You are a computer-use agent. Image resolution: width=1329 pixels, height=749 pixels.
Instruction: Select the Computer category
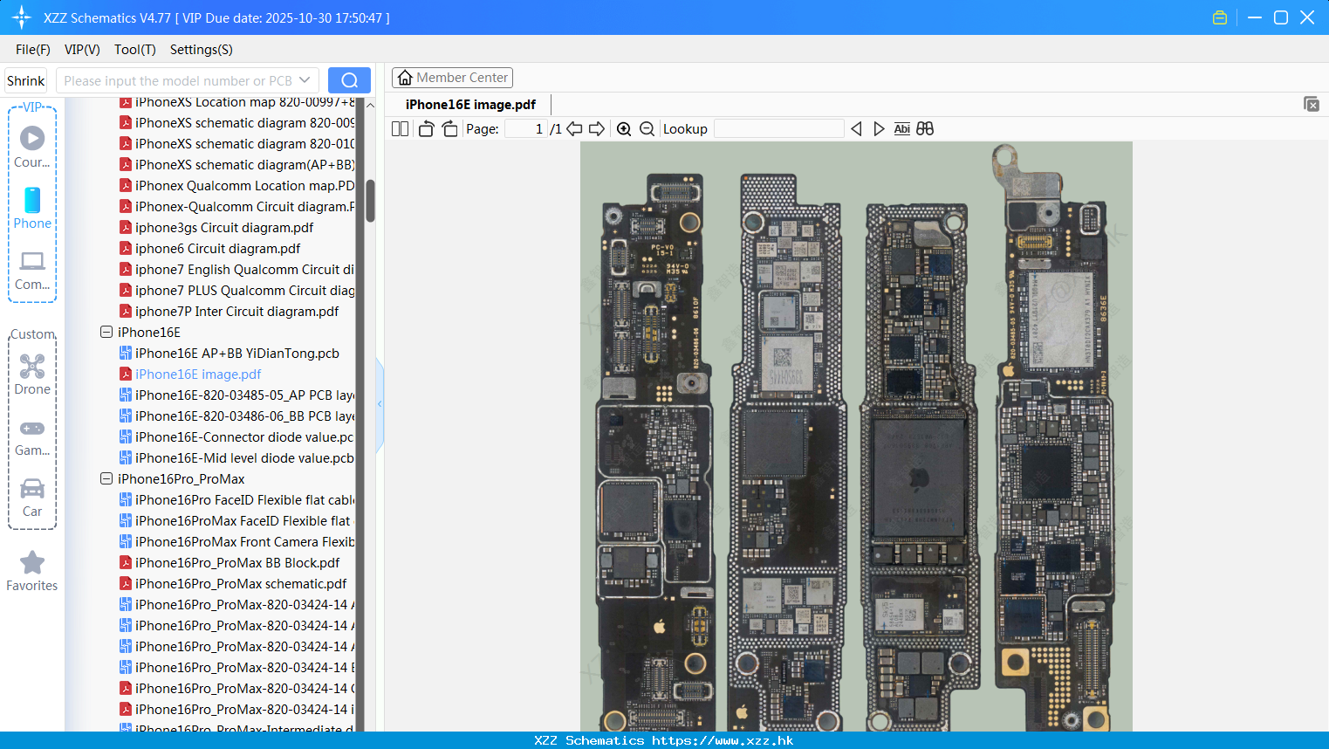(32, 270)
